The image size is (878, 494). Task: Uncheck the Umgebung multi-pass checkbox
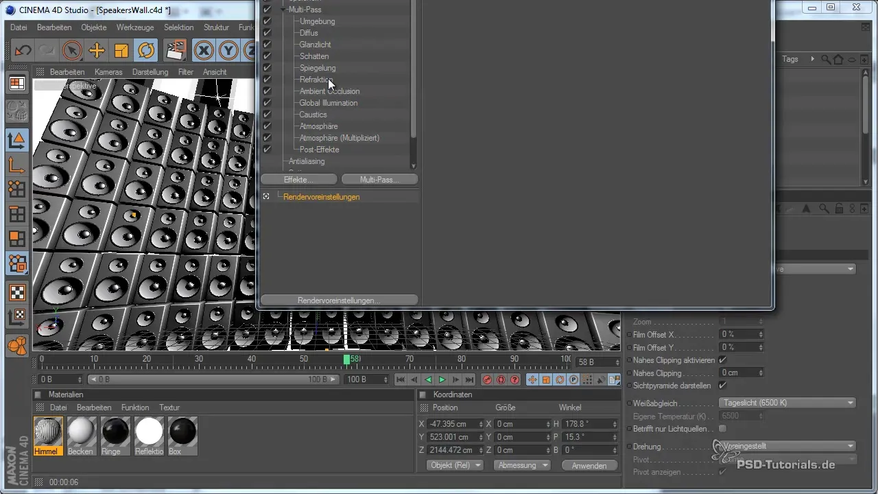click(x=268, y=21)
